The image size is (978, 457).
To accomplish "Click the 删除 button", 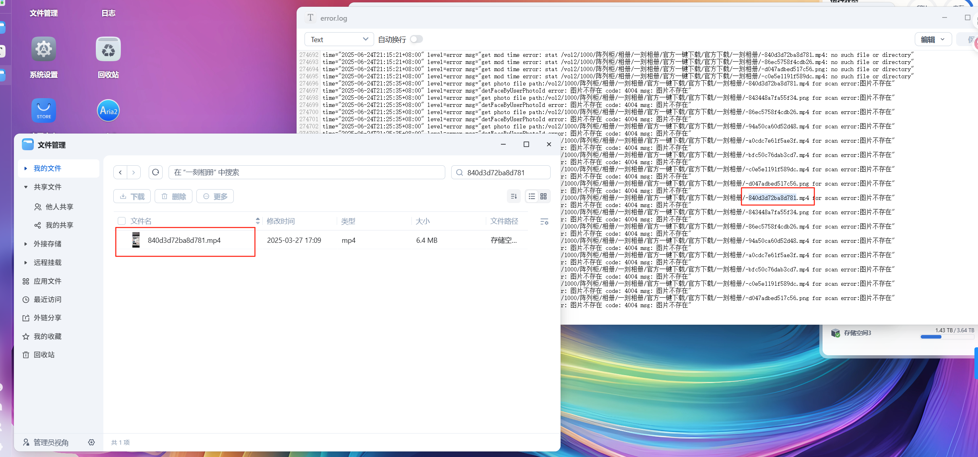I will (x=174, y=196).
